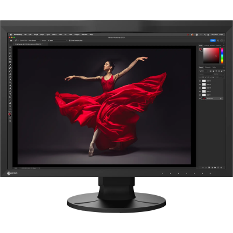Switch to the Swatches panel tab
Screen dimensions: 233x233
[207, 45]
